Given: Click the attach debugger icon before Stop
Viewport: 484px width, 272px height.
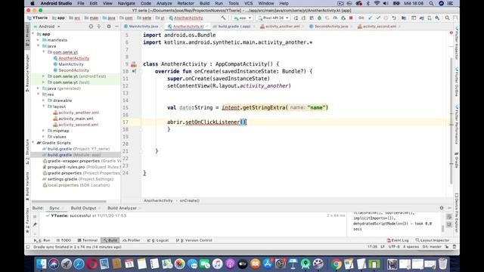Looking at the screenshot, I should pyautogui.click(x=343, y=18).
